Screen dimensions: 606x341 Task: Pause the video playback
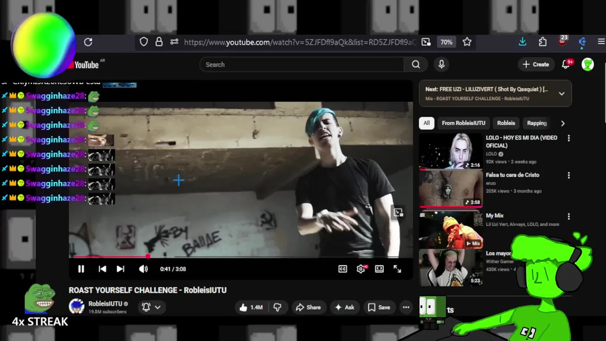(81, 269)
